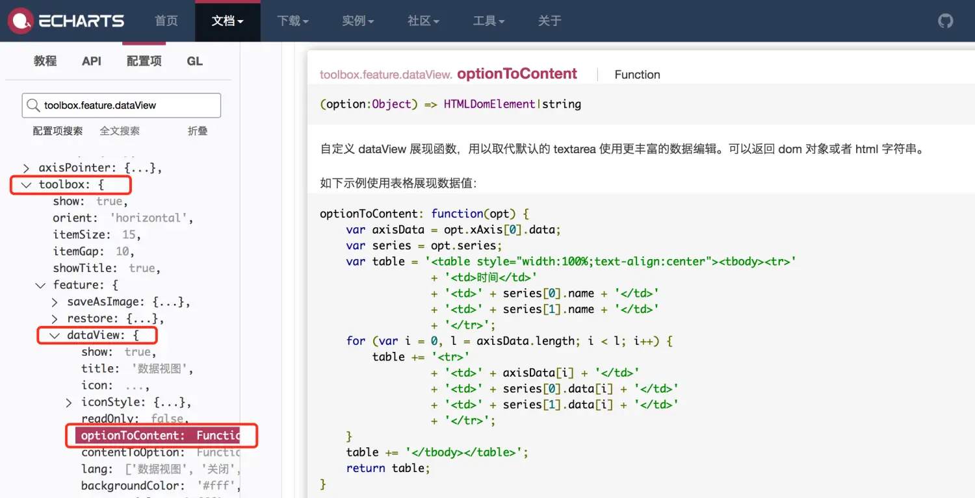Switch to the 教程 tab
The image size is (975, 498).
click(x=45, y=61)
